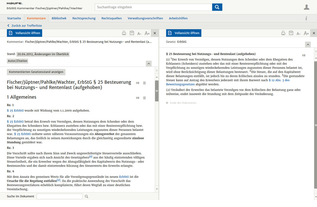The width and height of the screenshot is (317, 207).
Task: Open list menu beside '1 Allgemeines'
Action: 144,98
